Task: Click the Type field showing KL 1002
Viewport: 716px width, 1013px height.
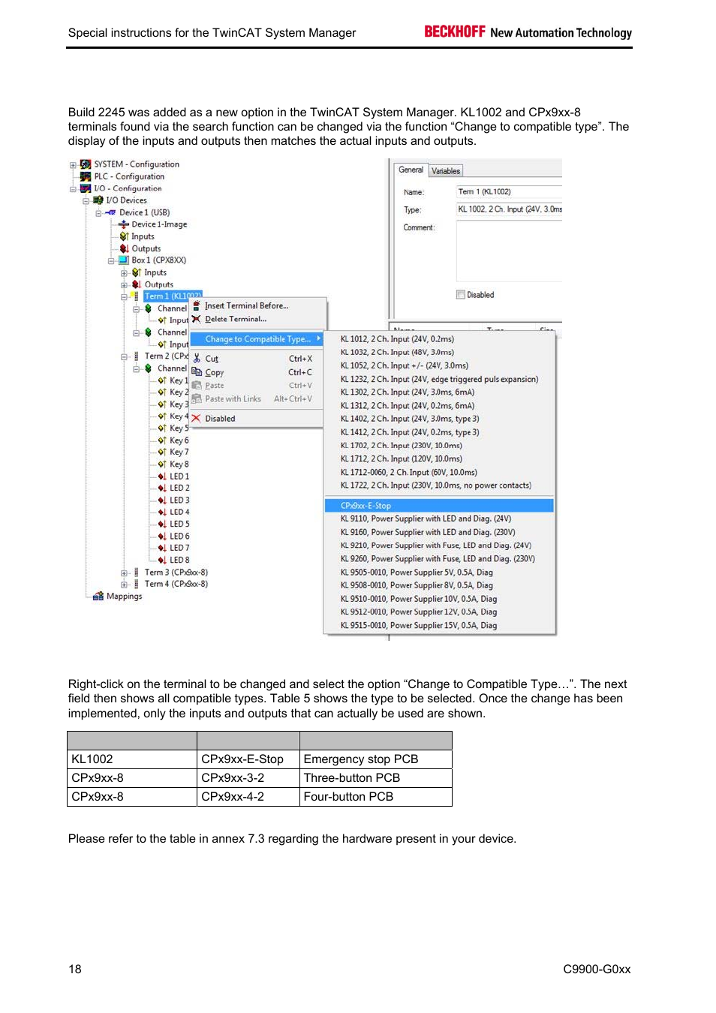Action: coord(509,209)
